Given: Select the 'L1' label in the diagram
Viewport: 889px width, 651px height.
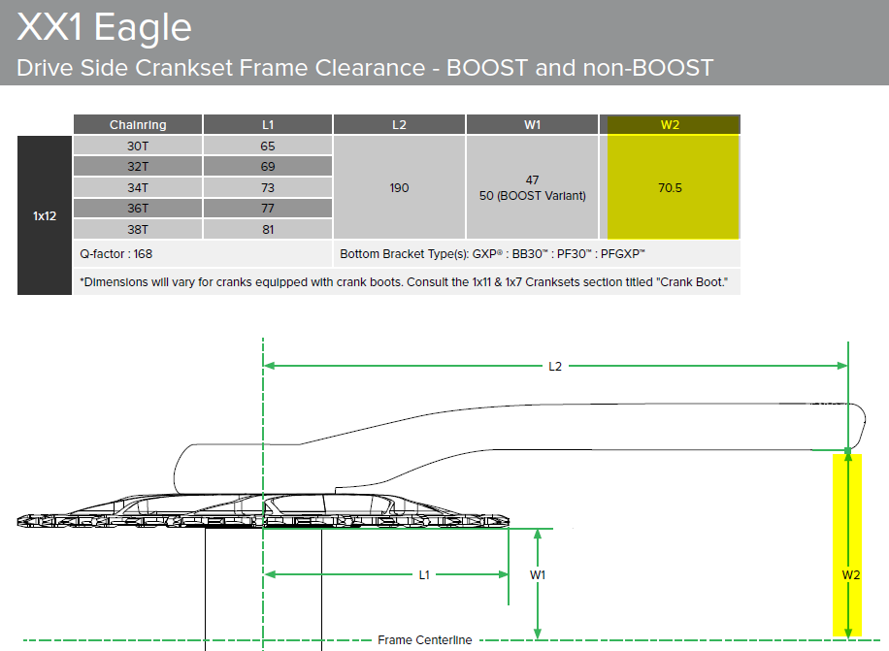Looking at the screenshot, I should point(424,575).
